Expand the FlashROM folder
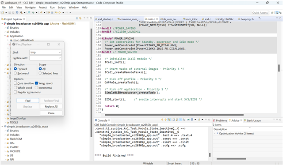 tap(5, 139)
